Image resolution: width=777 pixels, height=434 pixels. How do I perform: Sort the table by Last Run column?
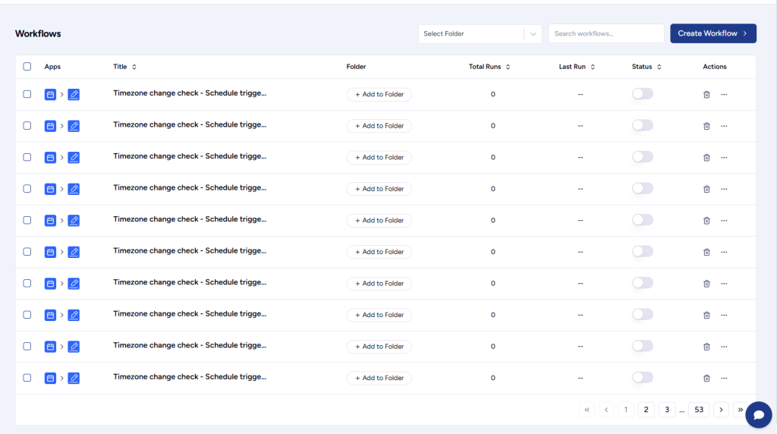[593, 67]
